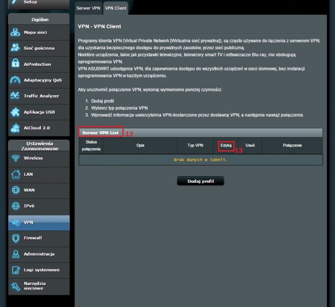Open Sieć gościnna guest network icon
The image size is (335, 307).
(x=15, y=48)
